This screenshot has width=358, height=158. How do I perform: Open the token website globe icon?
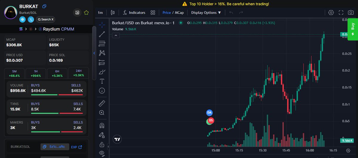point(22,19)
